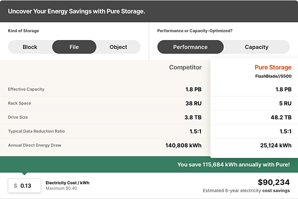Select the Competitor's '1.5:1' data reduction ratio
Viewport: 298px width, 199px height.
[x=195, y=131]
